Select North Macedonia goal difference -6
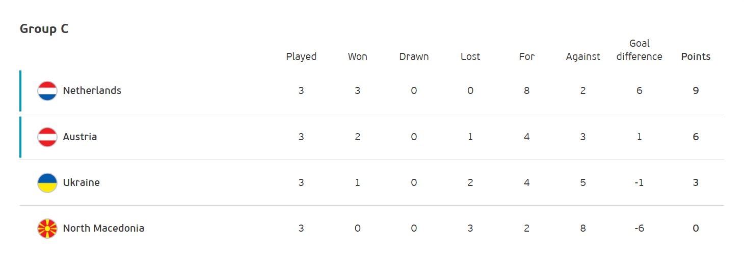This screenshot has height=254, width=744. point(640,229)
